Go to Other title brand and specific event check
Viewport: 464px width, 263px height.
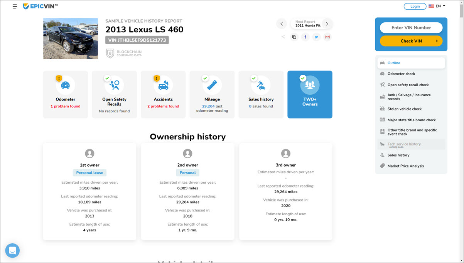pyautogui.click(x=411, y=132)
